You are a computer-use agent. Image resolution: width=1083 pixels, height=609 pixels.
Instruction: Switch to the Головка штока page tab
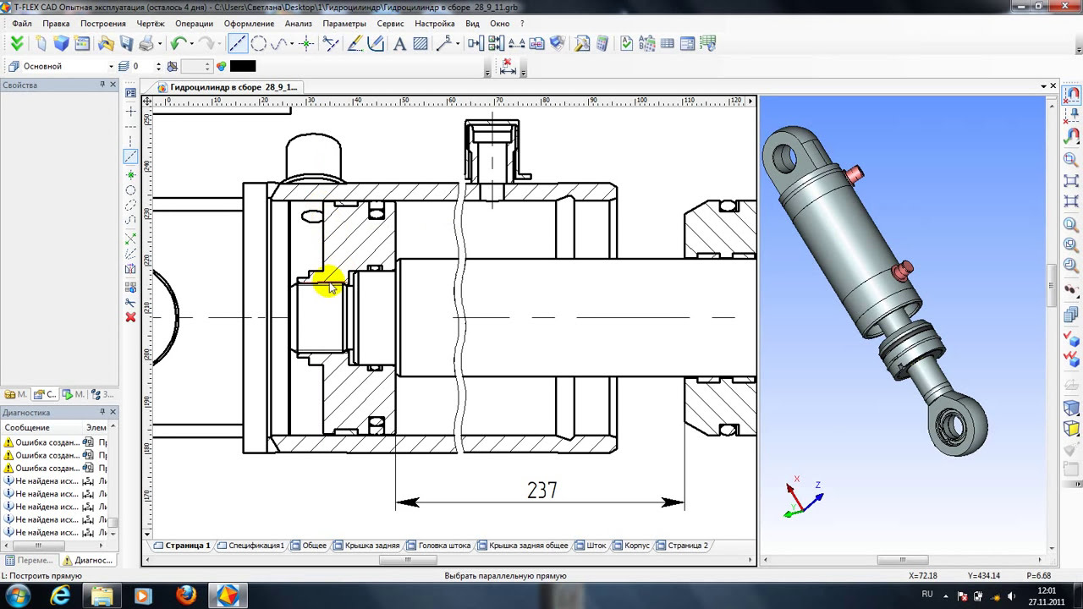[x=438, y=546]
